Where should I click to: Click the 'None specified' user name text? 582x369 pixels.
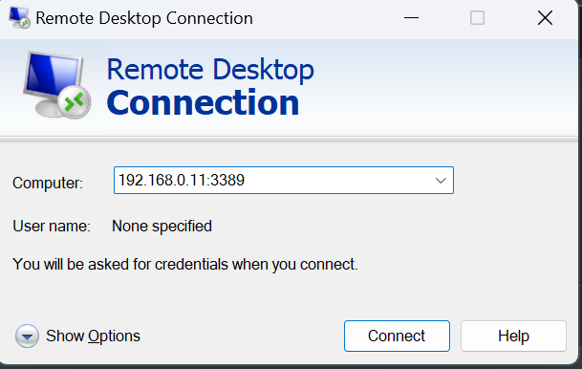(x=162, y=226)
